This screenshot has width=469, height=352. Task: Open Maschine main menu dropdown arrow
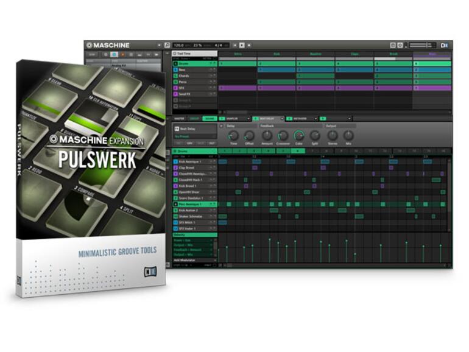point(159,46)
